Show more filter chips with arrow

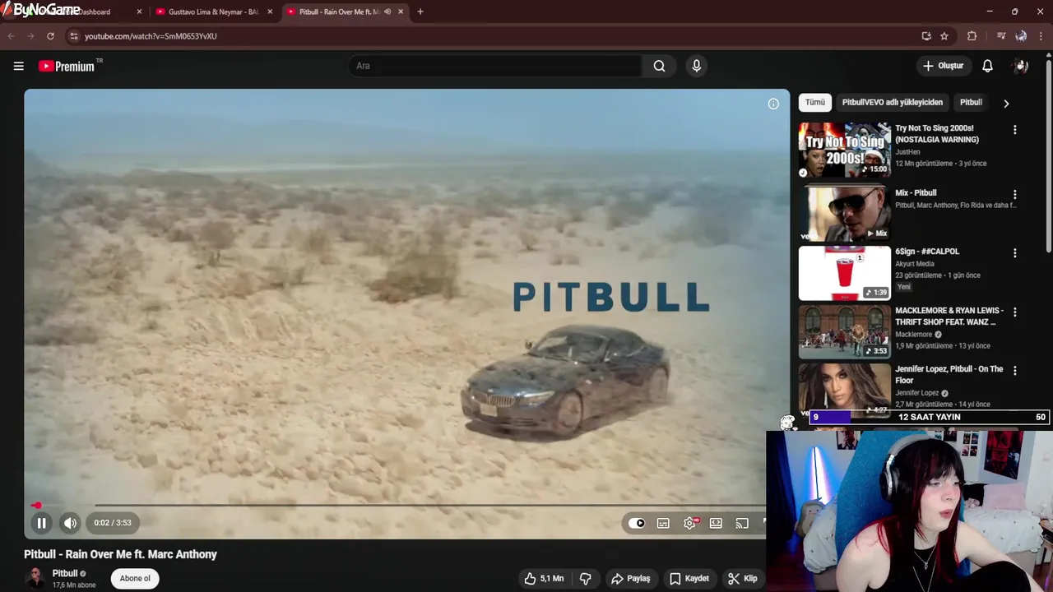(1005, 104)
